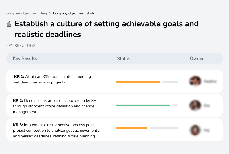Screen dimensions: 229x154
Task: Click the Owner column header
Action: click(x=197, y=58)
